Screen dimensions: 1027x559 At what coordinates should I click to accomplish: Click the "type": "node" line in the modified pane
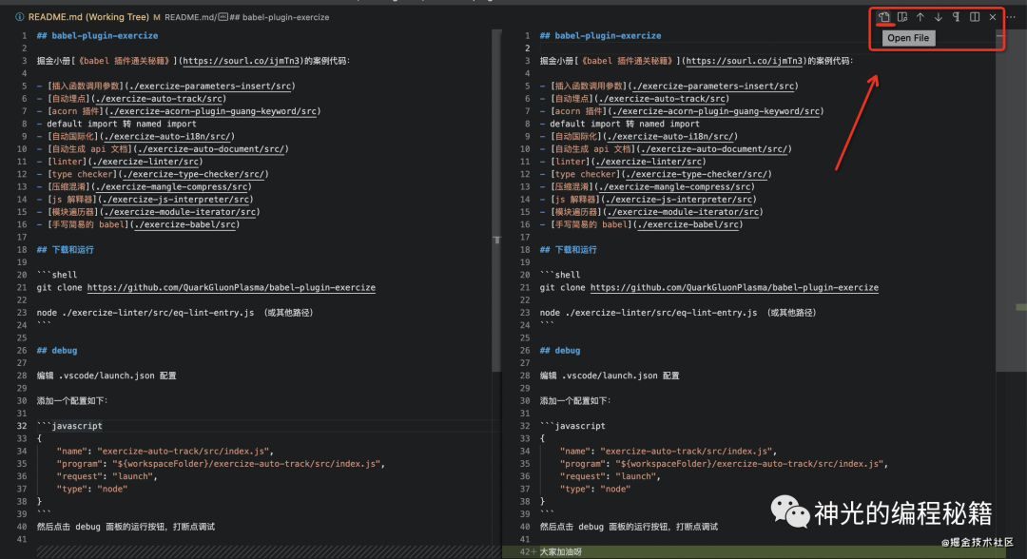pyautogui.click(x=594, y=489)
